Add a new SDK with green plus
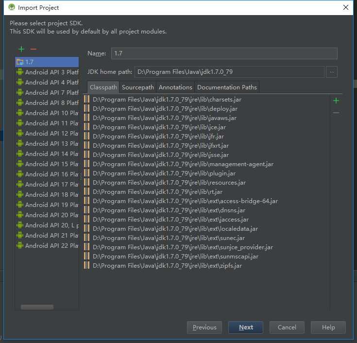357x343 pixels. coord(21,49)
